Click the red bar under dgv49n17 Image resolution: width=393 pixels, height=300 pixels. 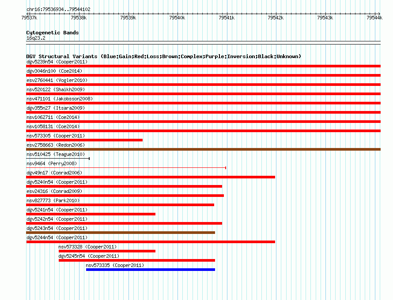[151, 177]
